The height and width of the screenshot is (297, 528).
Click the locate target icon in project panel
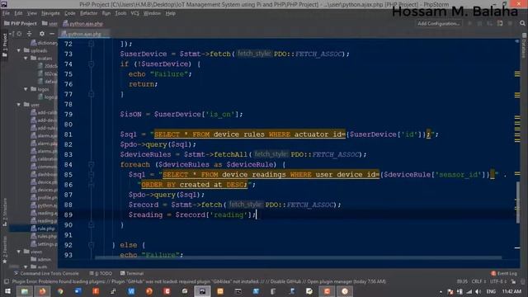(x=19, y=34)
